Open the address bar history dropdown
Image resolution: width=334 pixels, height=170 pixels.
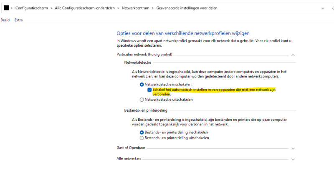[323, 8]
